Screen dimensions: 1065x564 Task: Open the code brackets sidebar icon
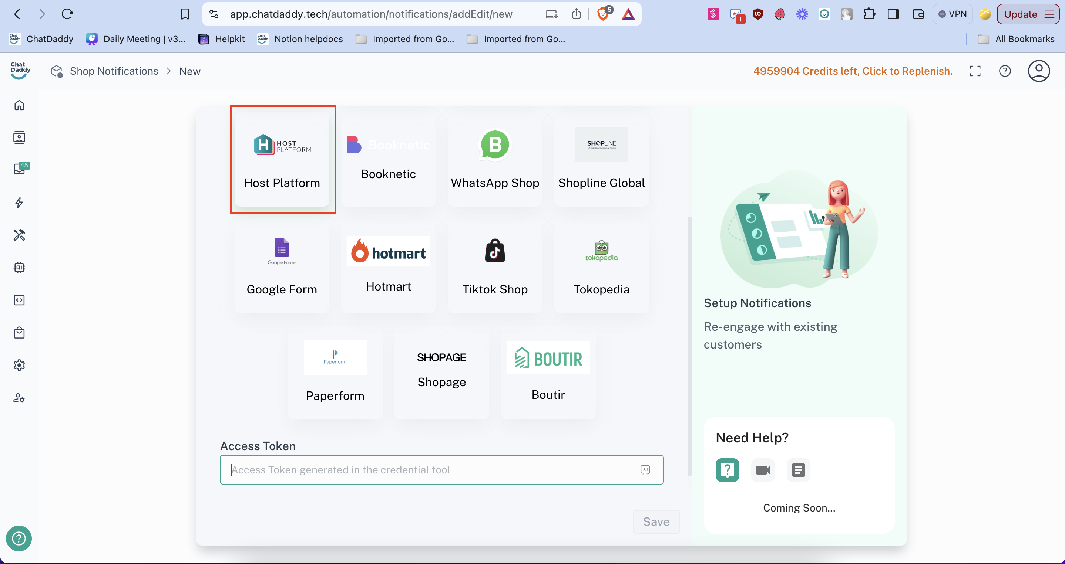point(19,300)
